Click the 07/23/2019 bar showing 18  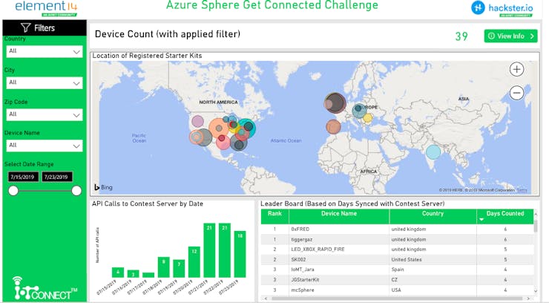tap(240, 254)
